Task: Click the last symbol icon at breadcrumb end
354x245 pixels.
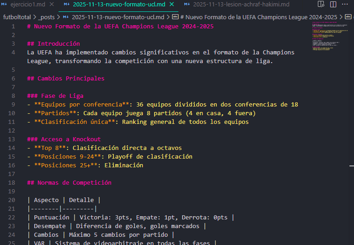Action: point(350,17)
